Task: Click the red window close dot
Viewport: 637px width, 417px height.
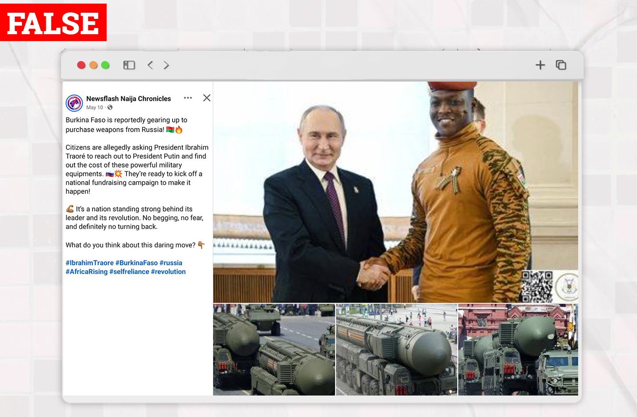Action: click(81, 65)
